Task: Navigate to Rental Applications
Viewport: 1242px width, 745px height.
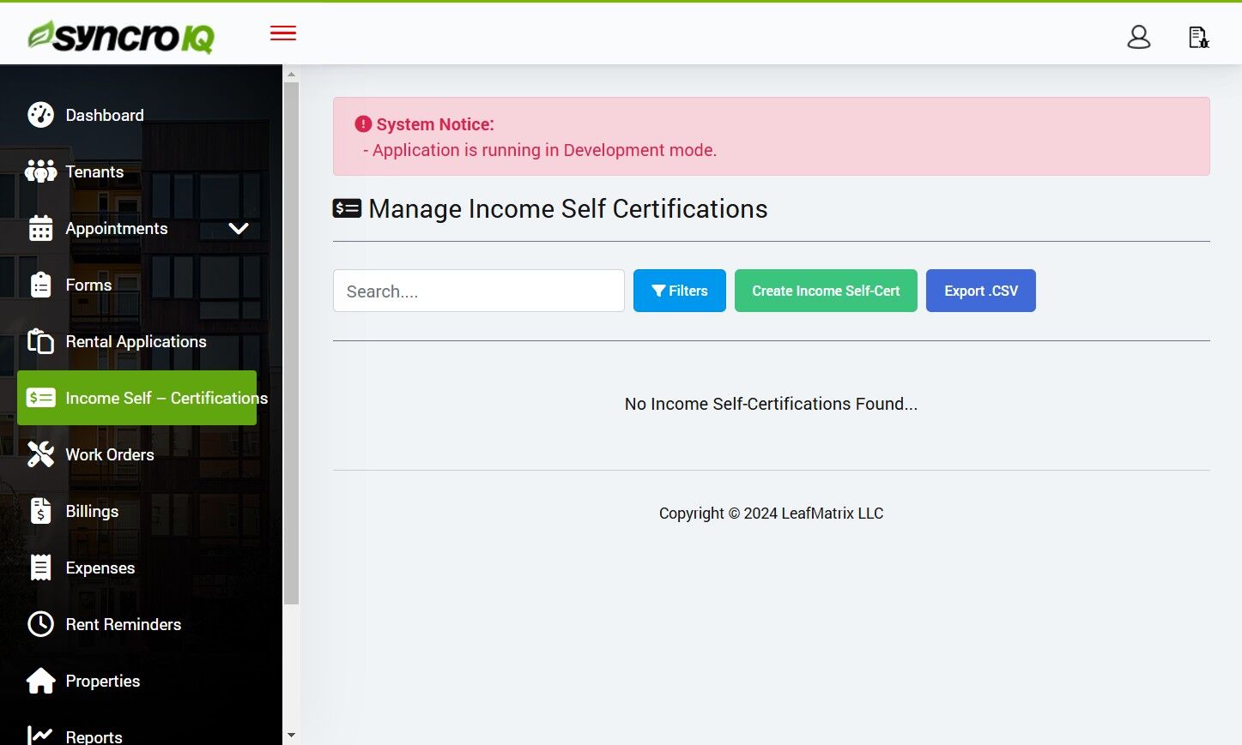Action: [136, 341]
